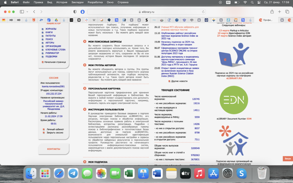The height and width of the screenshot is (183, 293).
Task: Open Telegram from the dock
Action: 73,173
